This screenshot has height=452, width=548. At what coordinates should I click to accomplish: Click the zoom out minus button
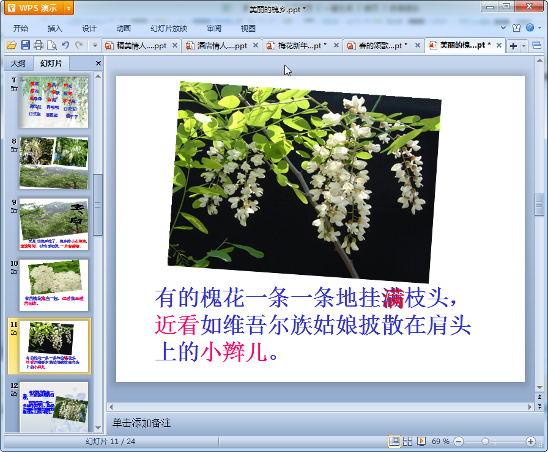[x=459, y=442]
